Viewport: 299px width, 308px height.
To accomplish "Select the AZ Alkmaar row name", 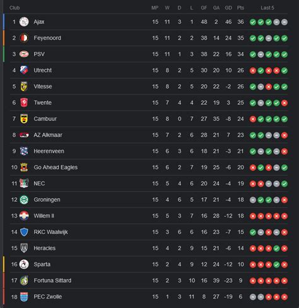I will click(48, 135).
